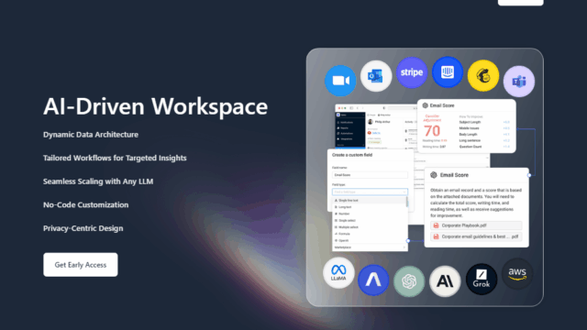Select the Mailchimp monkey icon

483,75
